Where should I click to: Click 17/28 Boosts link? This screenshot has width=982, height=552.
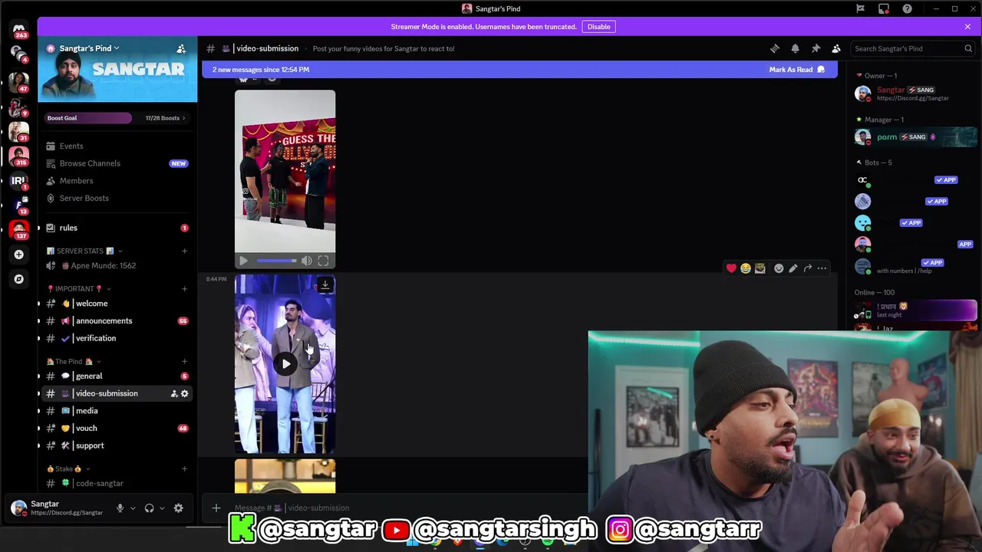point(165,118)
